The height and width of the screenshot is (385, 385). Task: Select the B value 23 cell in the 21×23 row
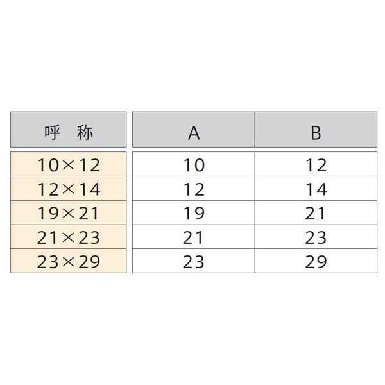pyautogui.click(x=316, y=237)
